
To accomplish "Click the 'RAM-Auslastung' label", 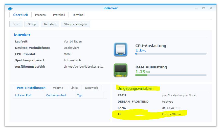I will 151,67.
